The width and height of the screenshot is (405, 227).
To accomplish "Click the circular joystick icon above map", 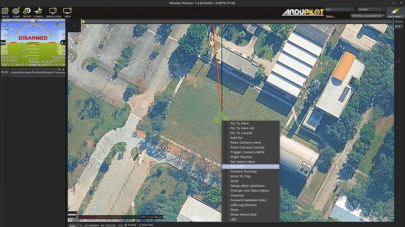I will [x=75, y=26].
